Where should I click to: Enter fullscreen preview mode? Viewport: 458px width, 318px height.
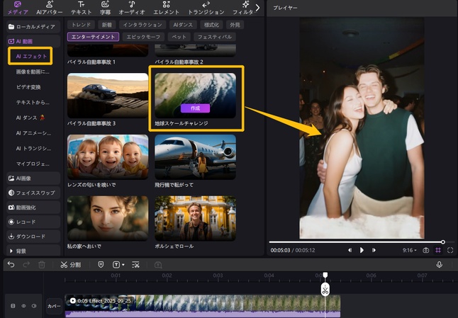[x=450, y=250]
